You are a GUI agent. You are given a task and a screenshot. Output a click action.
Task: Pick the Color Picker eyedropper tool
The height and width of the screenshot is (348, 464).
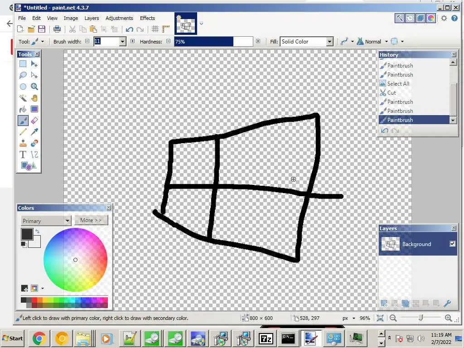click(x=34, y=132)
